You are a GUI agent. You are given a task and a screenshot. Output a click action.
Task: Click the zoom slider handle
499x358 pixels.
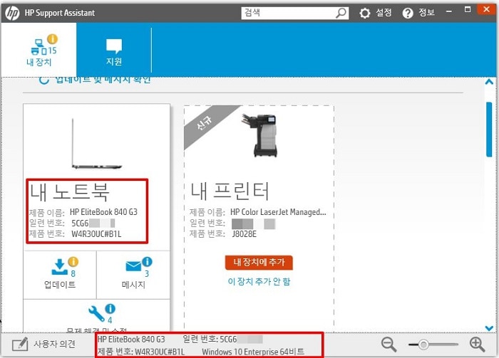[423, 344]
